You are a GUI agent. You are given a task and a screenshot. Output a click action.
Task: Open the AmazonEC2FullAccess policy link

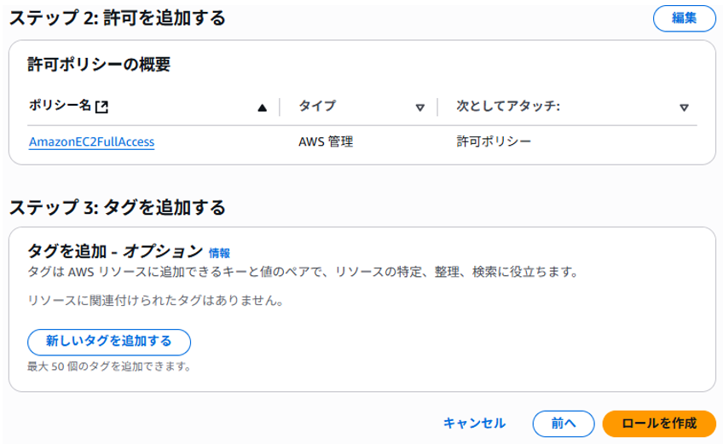(91, 141)
